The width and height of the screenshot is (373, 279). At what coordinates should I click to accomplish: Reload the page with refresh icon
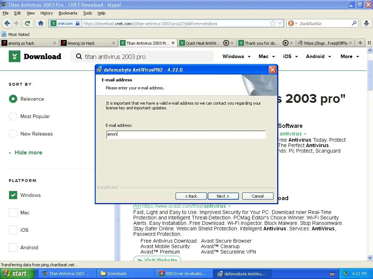(27, 23)
